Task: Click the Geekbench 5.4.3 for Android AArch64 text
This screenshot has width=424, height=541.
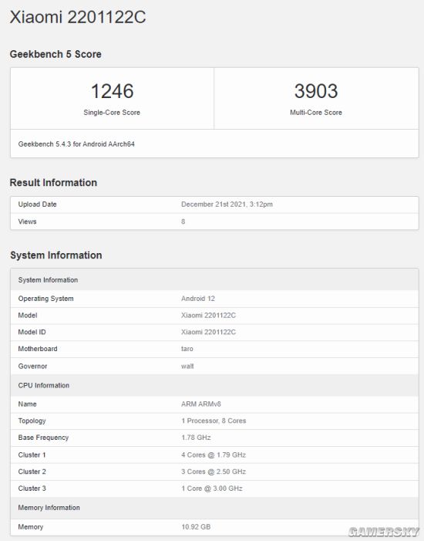Action: click(x=76, y=144)
